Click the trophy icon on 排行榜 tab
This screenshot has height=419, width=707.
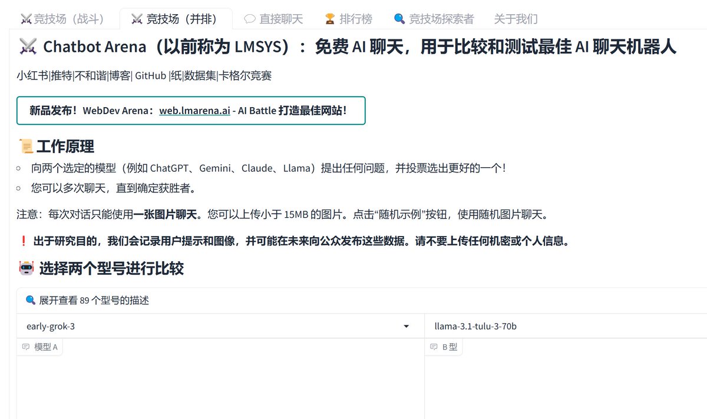(x=330, y=19)
